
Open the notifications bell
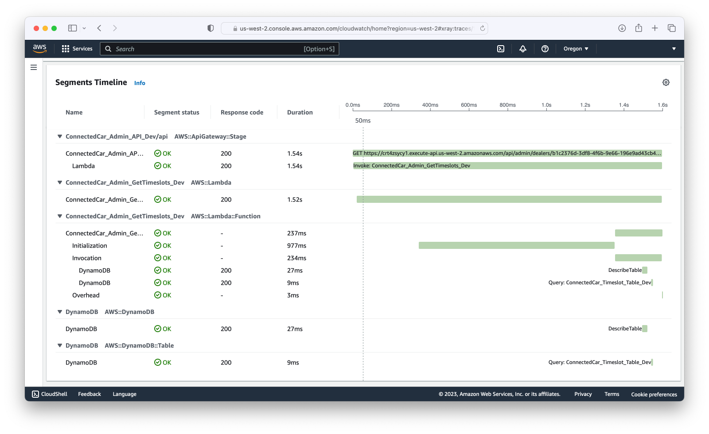coord(523,49)
